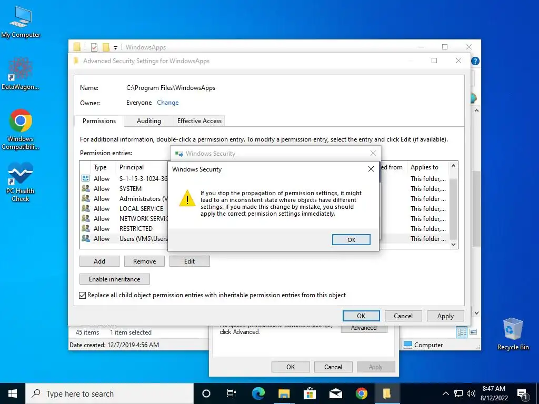The height and width of the screenshot is (404, 539).
Task: Open Task View from the taskbar
Action: click(x=232, y=393)
